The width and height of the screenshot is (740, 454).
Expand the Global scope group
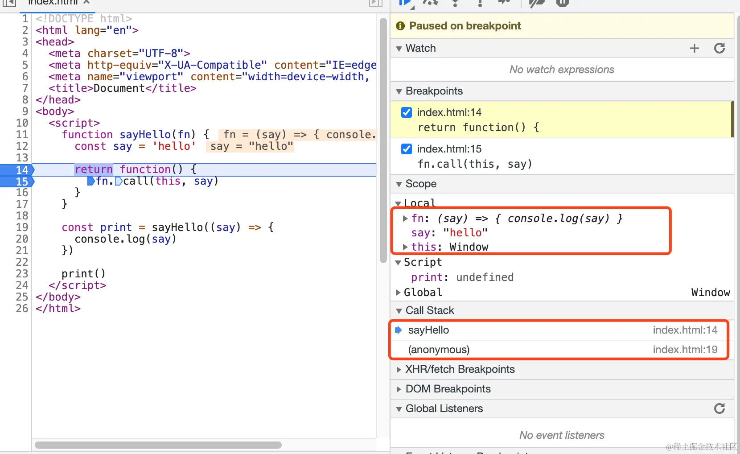(398, 293)
